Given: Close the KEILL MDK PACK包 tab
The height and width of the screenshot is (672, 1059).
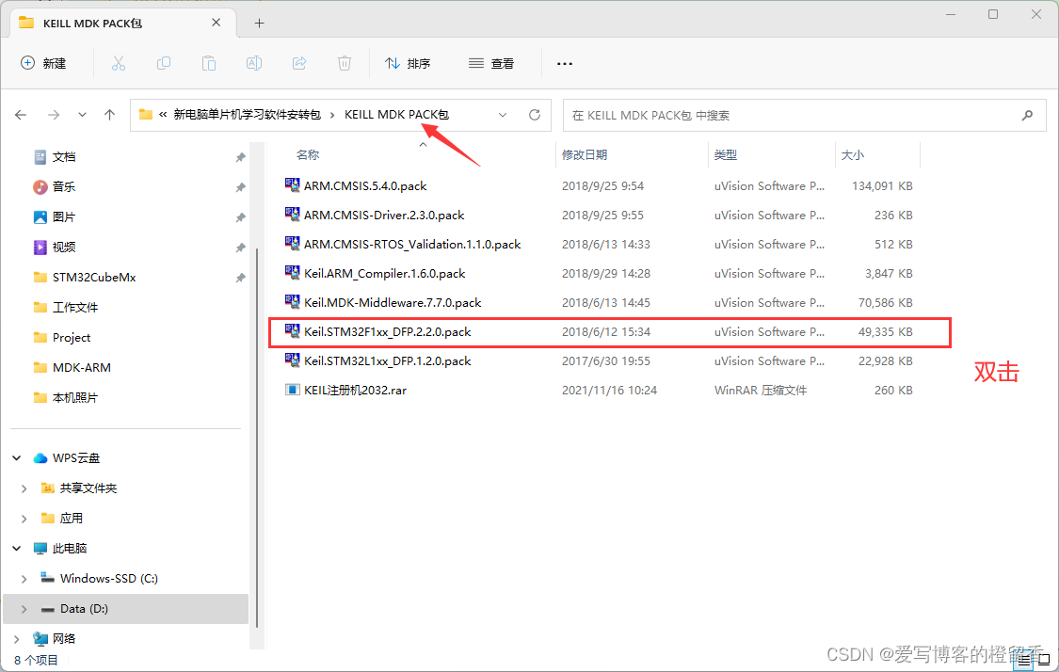Looking at the screenshot, I should point(217,23).
